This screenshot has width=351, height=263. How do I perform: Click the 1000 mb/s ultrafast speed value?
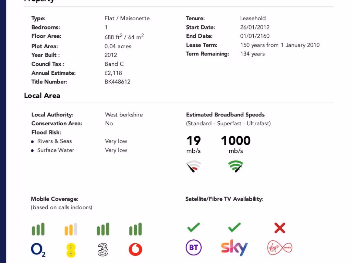(236, 141)
